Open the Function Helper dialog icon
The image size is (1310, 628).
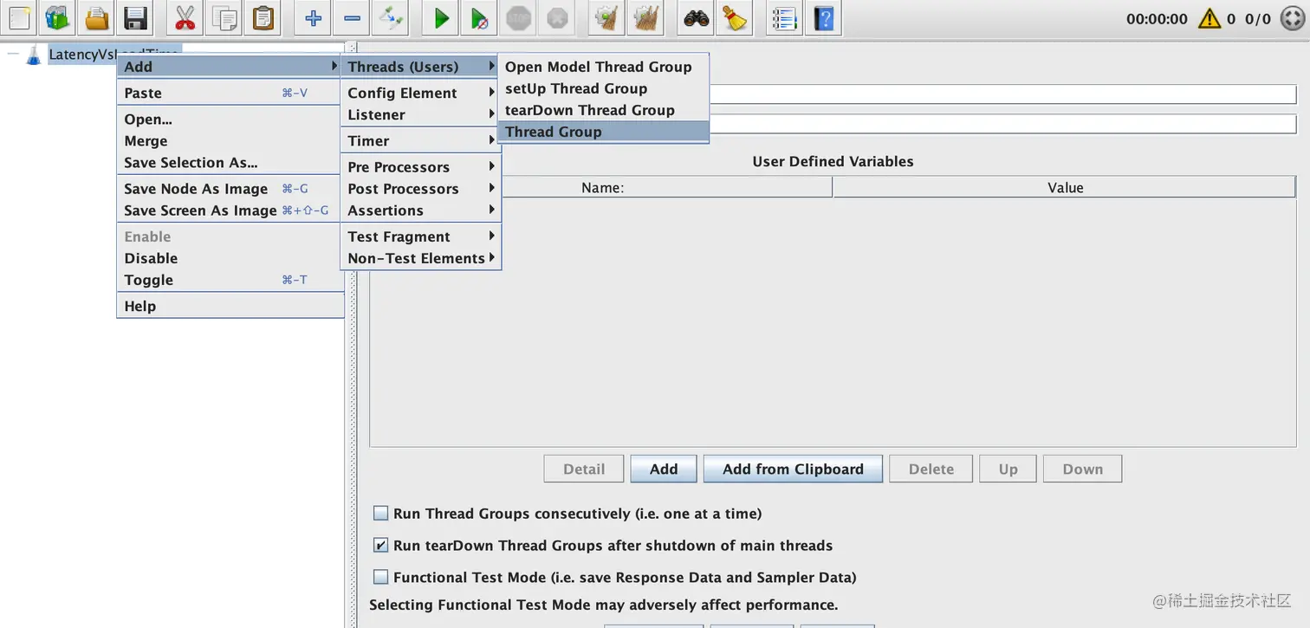785,17
